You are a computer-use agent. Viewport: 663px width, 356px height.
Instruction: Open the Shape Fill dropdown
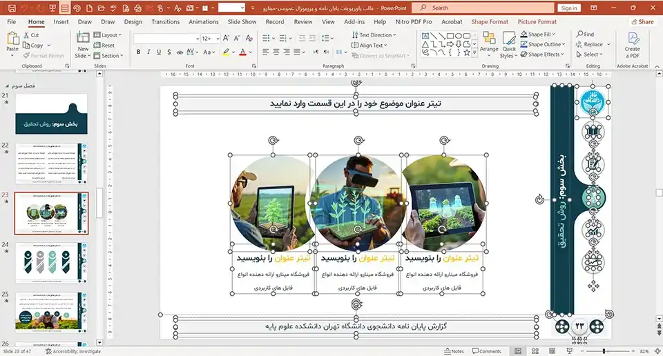538,34
